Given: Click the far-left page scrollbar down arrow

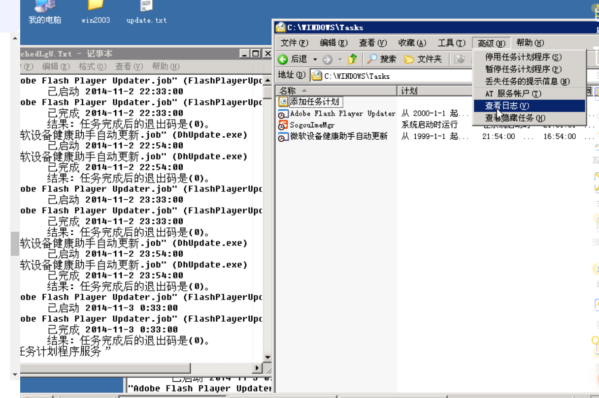Looking at the screenshot, I should pyautogui.click(x=15, y=375).
